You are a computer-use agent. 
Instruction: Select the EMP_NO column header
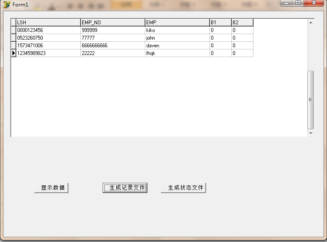[x=113, y=23]
